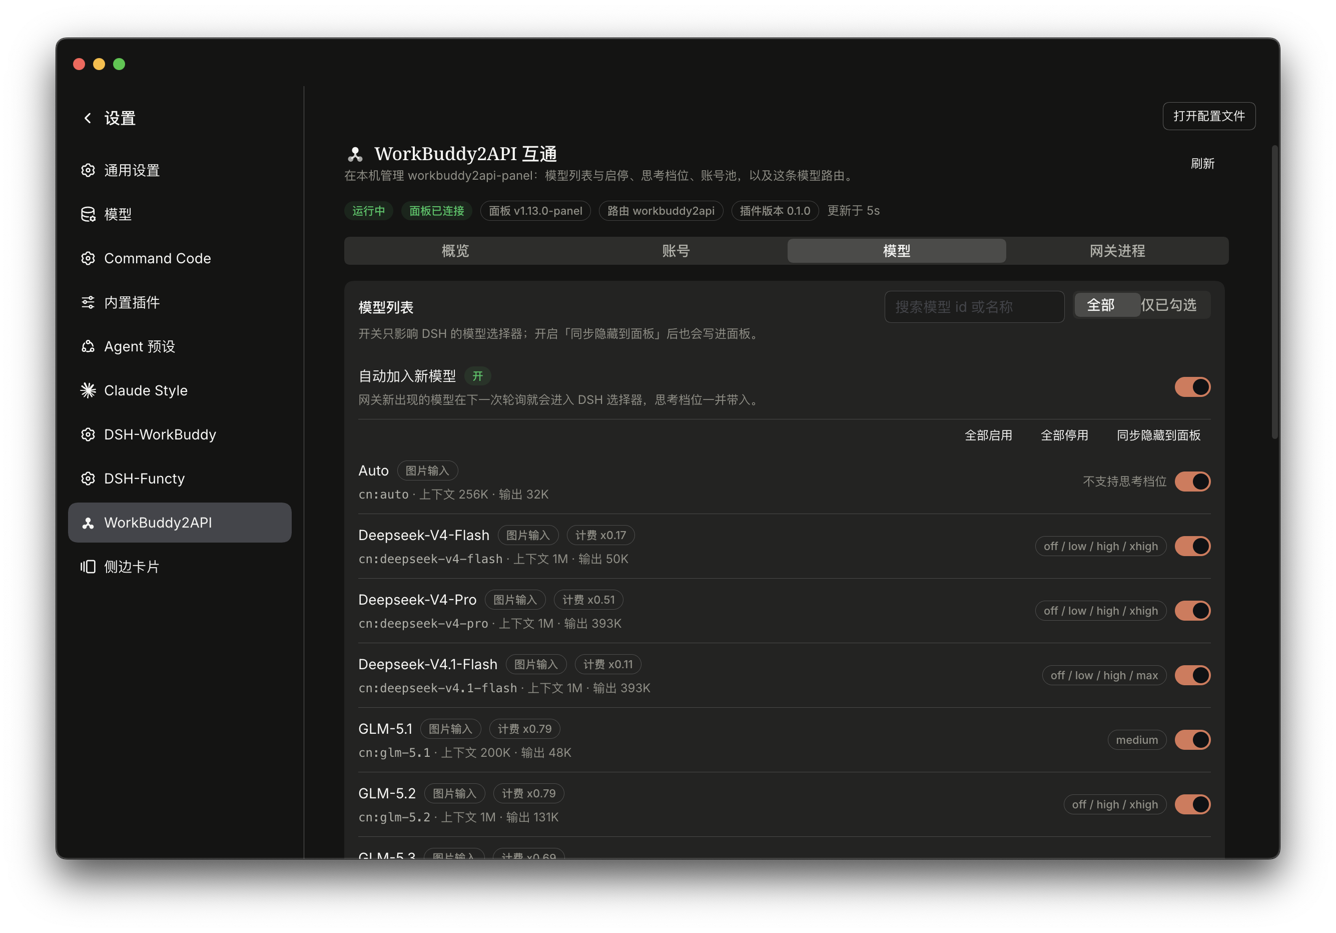This screenshot has height=933, width=1336.
Task: Click the 插件版本 0.1.0 badge
Action: 775,211
